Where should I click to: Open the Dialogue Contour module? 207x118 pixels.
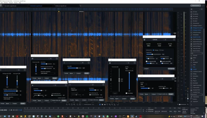pos(197,26)
